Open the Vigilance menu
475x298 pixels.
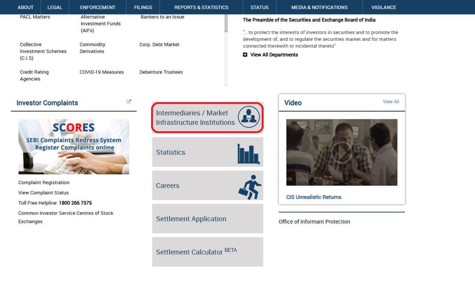pyautogui.click(x=384, y=7)
